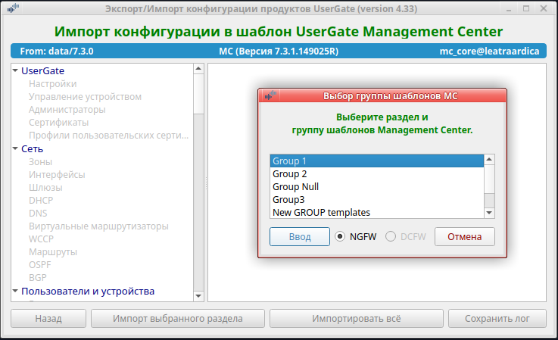Click the dialog title bar icon
The width and height of the screenshot is (558, 340).
(269, 96)
